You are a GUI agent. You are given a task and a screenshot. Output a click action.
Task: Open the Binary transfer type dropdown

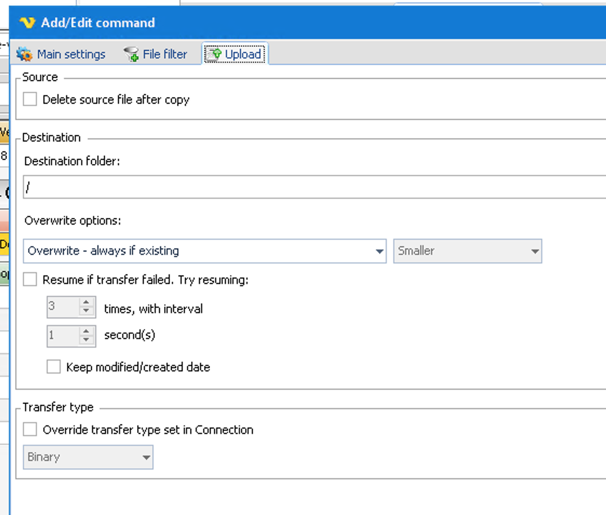point(146,457)
